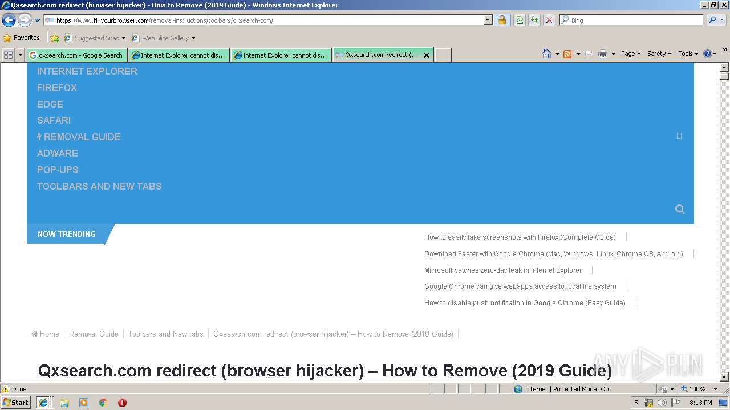Open Download Faster with Google Chrome article
The height and width of the screenshot is (410, 730).
pos(554,254)
